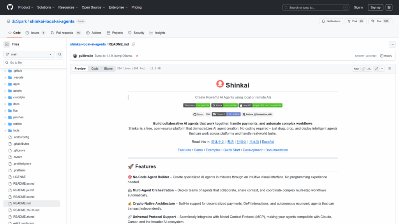Download the raw file

tap(369, 68)
